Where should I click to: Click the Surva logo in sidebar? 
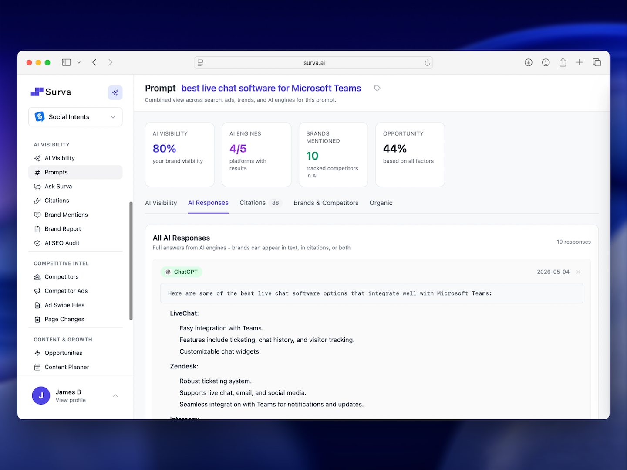coord(51,92)
